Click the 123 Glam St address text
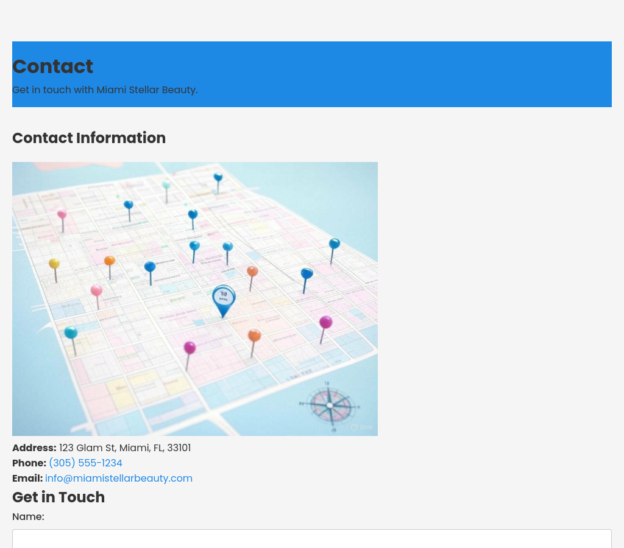Screen dimensions: 624x548 [124, 448]
